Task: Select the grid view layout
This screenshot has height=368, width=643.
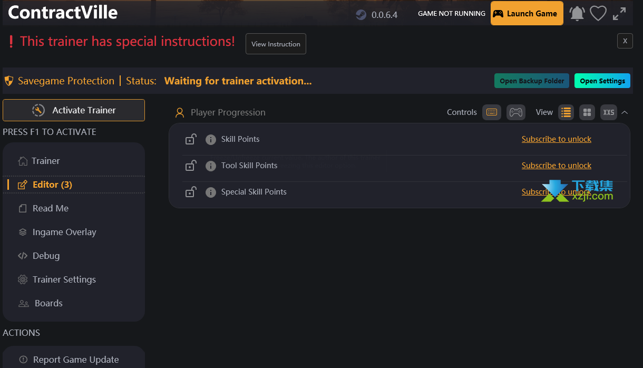Action: pos(587,112)
